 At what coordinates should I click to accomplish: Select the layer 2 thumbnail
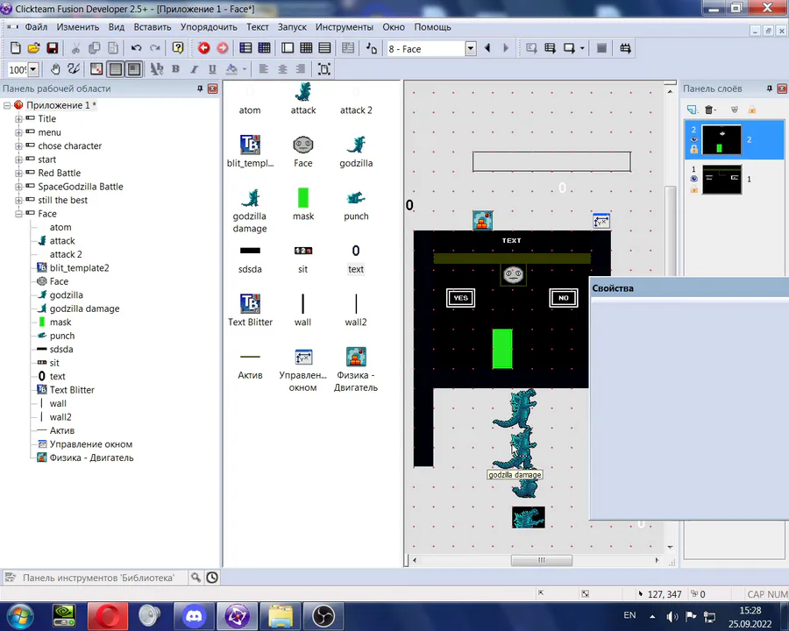721,139
